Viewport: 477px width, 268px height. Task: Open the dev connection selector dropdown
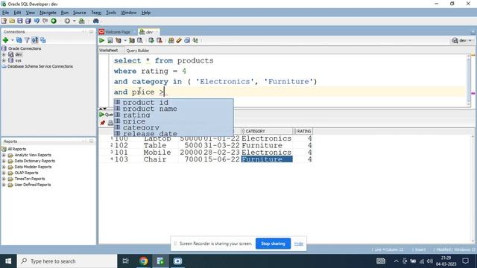coord(462,40)
